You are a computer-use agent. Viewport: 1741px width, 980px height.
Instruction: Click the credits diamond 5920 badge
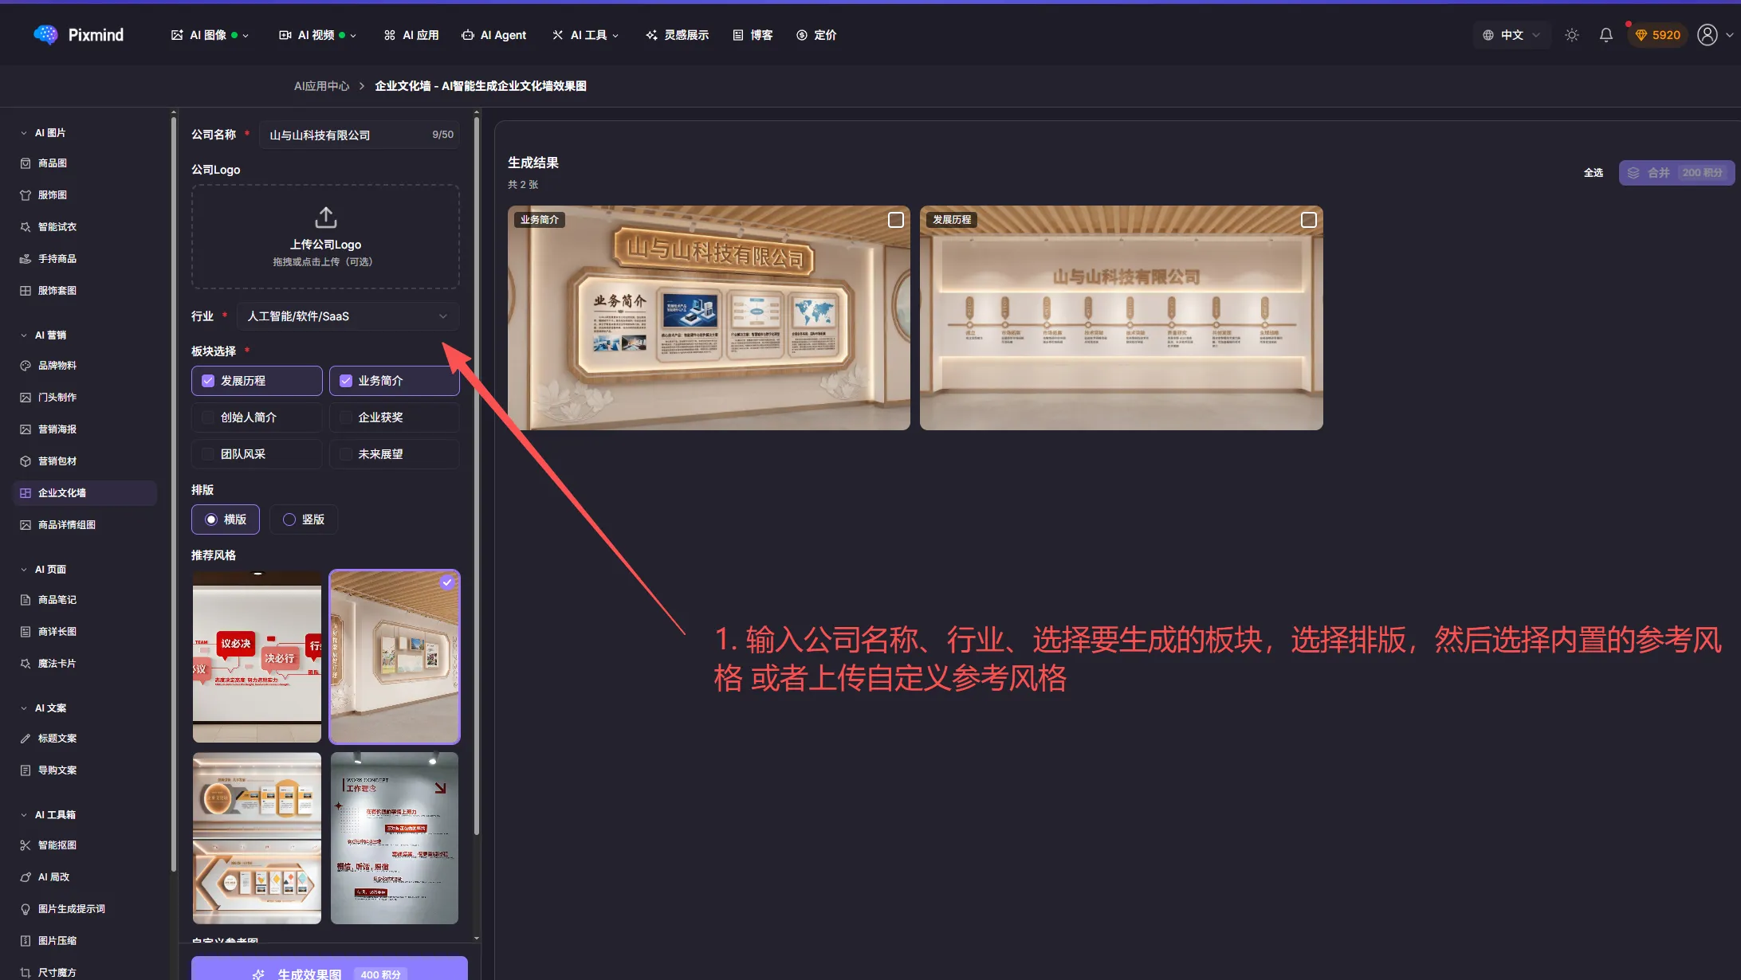(x=1657, y=35)
